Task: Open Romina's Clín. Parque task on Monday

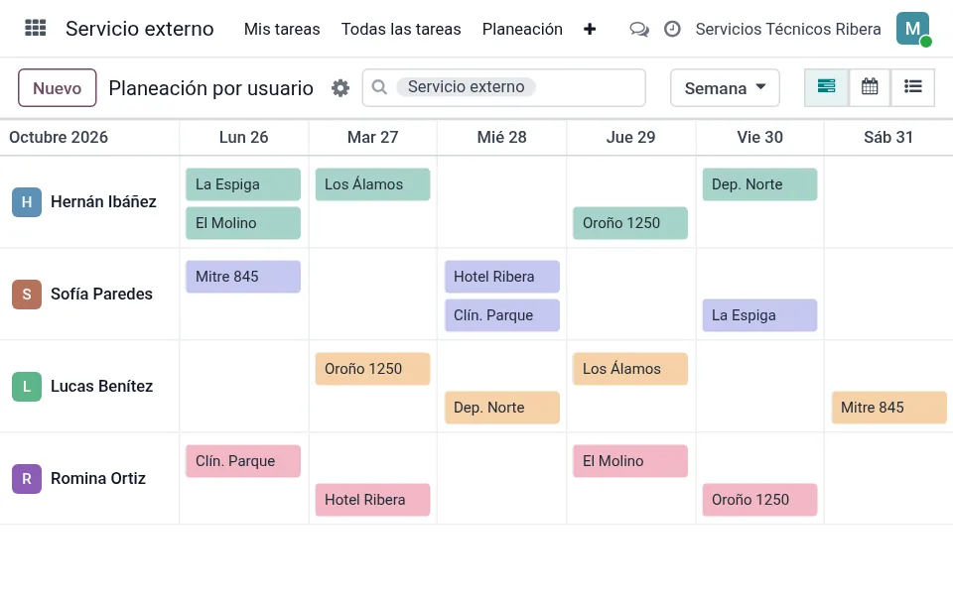Action: click(x=243, y=461)
